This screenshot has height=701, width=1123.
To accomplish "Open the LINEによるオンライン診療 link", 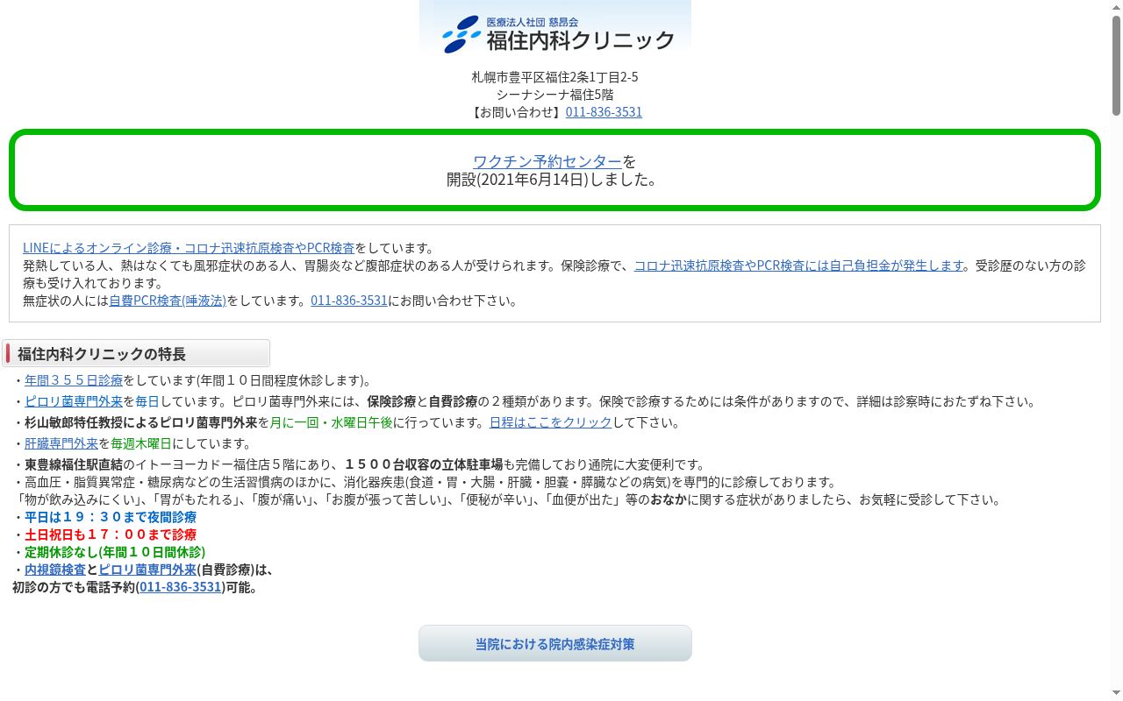I will (189, 248).
